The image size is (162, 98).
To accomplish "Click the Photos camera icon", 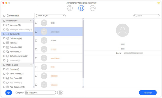I will (8, 69).
